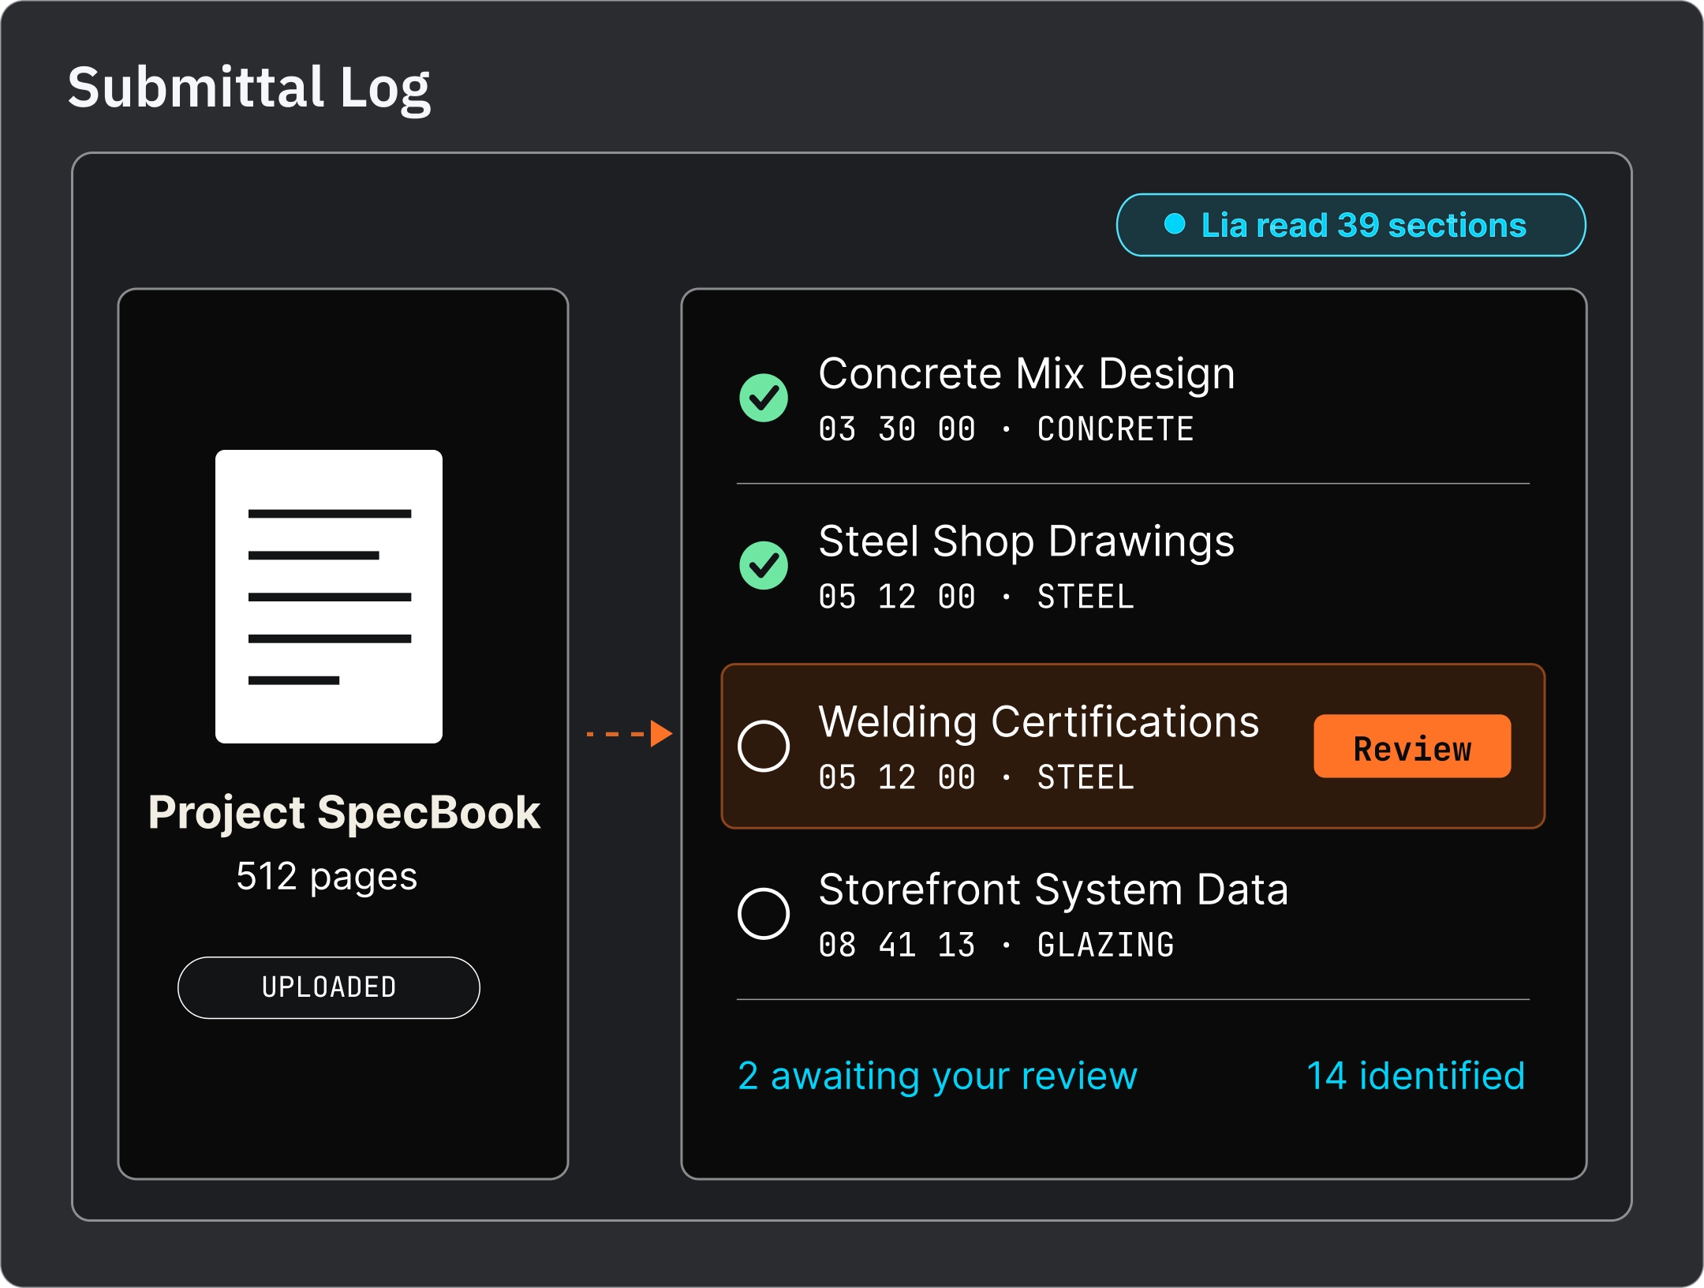Select the Storefront System Data title
The image size is (1704, 1288).
tap(1053, 890)
